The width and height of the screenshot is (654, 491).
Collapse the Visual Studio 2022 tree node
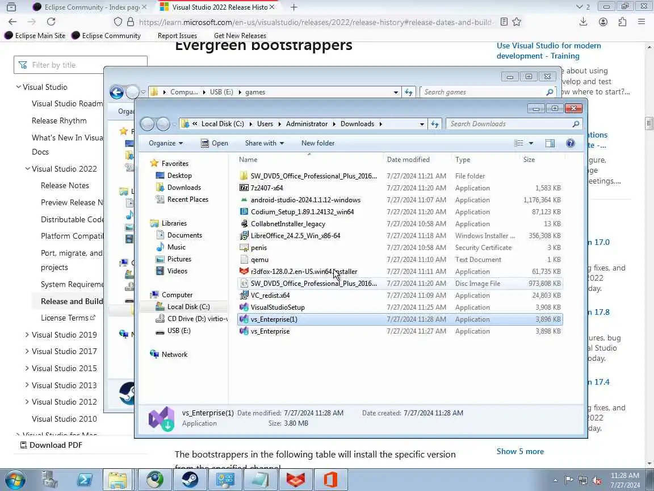[27, 169]
